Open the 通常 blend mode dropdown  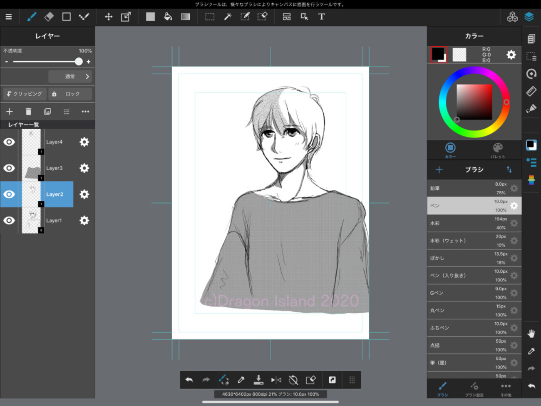70,77
